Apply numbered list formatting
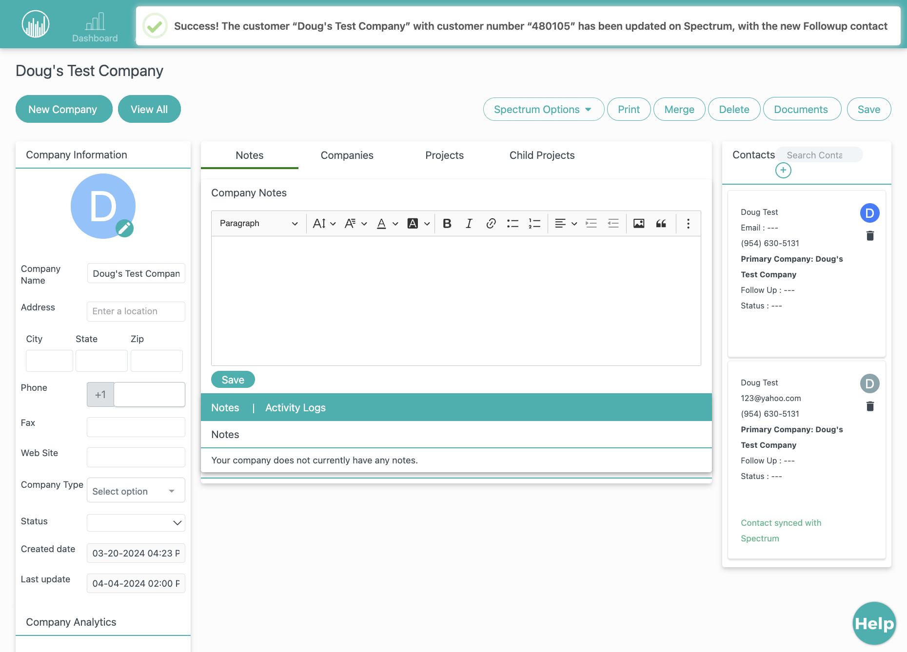The height and width of the screenshot is (652, 907). 534,223
